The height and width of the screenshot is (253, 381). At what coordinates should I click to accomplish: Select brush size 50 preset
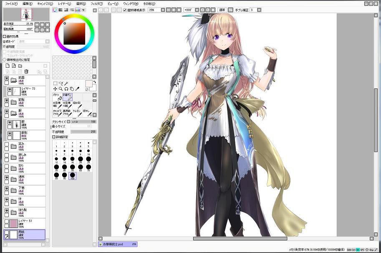click(72, 167)
